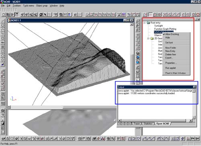Click the camera icon in left toolbar
This screenshot has height=146, width=201.
[x=3, y=111]
